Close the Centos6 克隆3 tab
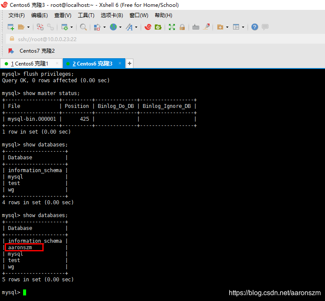Viewport: 325px width, 301px height. pos(120,63)
